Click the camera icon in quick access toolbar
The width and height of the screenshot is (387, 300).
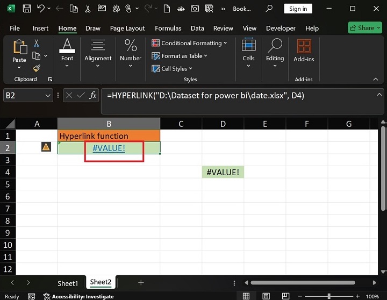coord(195,9)
